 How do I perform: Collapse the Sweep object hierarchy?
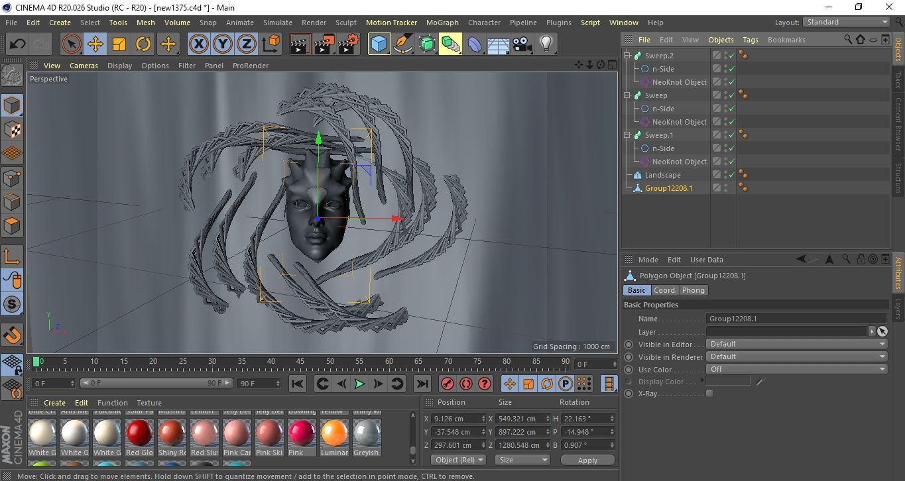[627, 95]
